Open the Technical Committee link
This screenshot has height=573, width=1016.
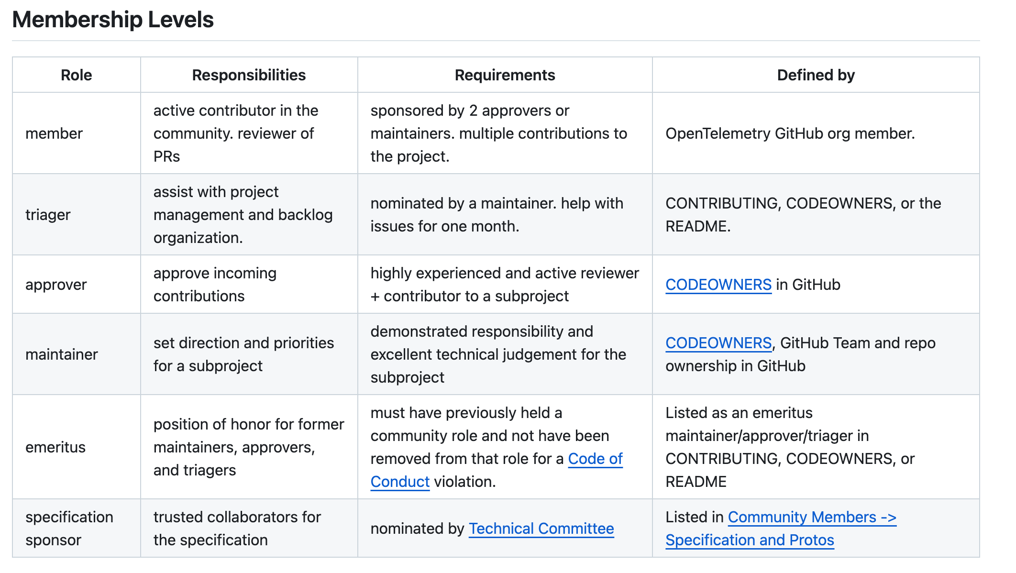click(x=541, y=529)
